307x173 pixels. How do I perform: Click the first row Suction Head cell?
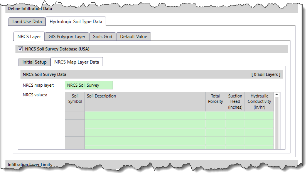point(235,116)
